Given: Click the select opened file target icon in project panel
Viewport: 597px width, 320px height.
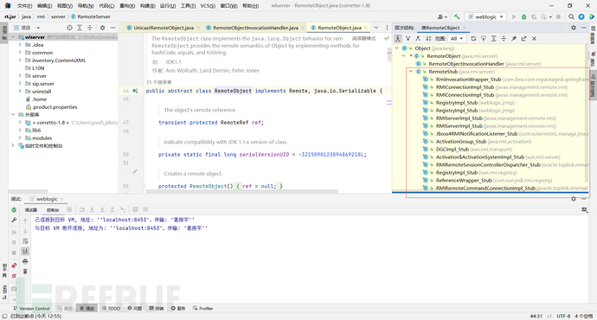Looking at the screenshot, I should click(x=69, y=28).
